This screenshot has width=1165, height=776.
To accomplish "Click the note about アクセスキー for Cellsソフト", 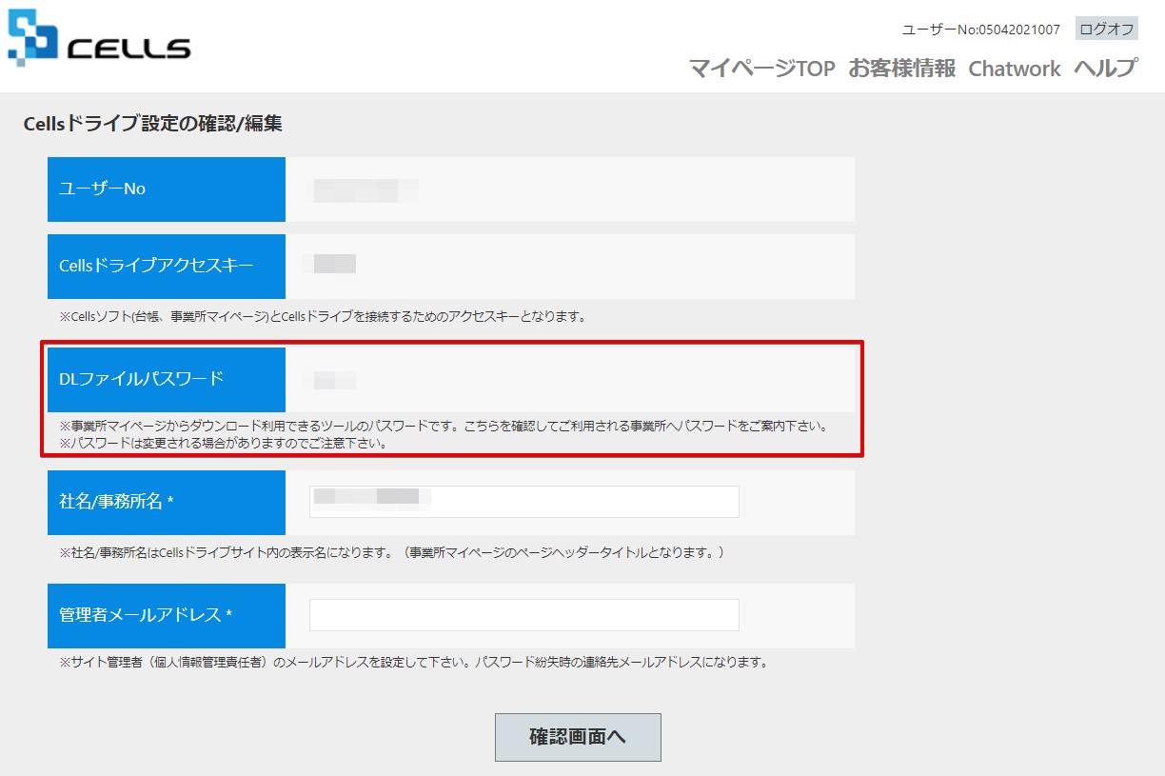I will tap(322, 316).
